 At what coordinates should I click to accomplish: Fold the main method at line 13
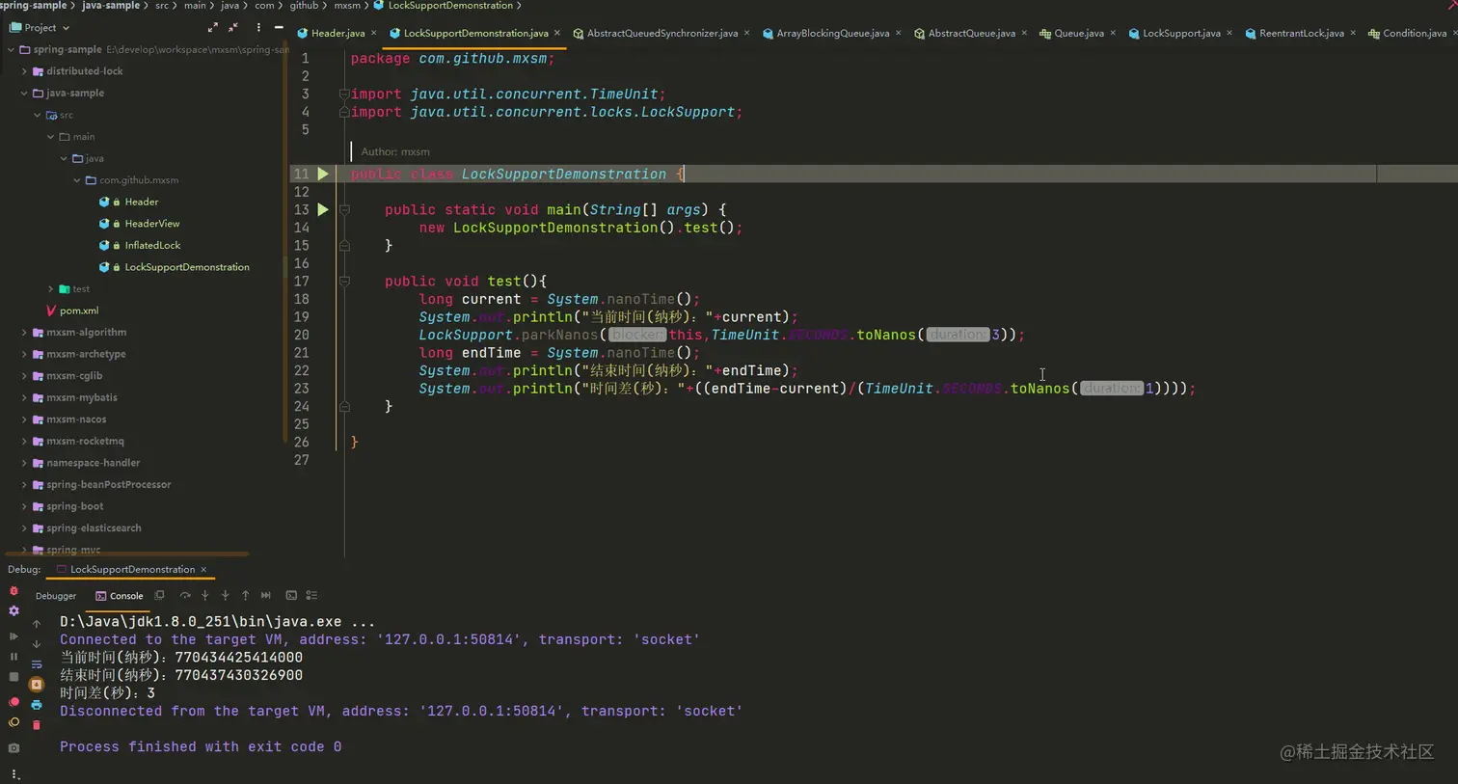[344, 210]
